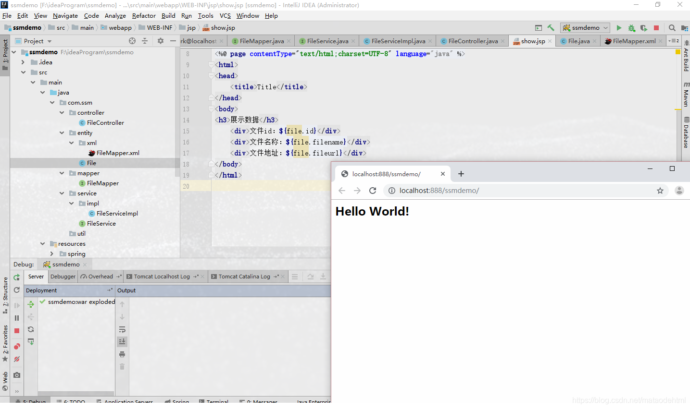This screenshot has width=690, height=409.
Task: Close the FileService.java tab
Action: click(353, 41)
